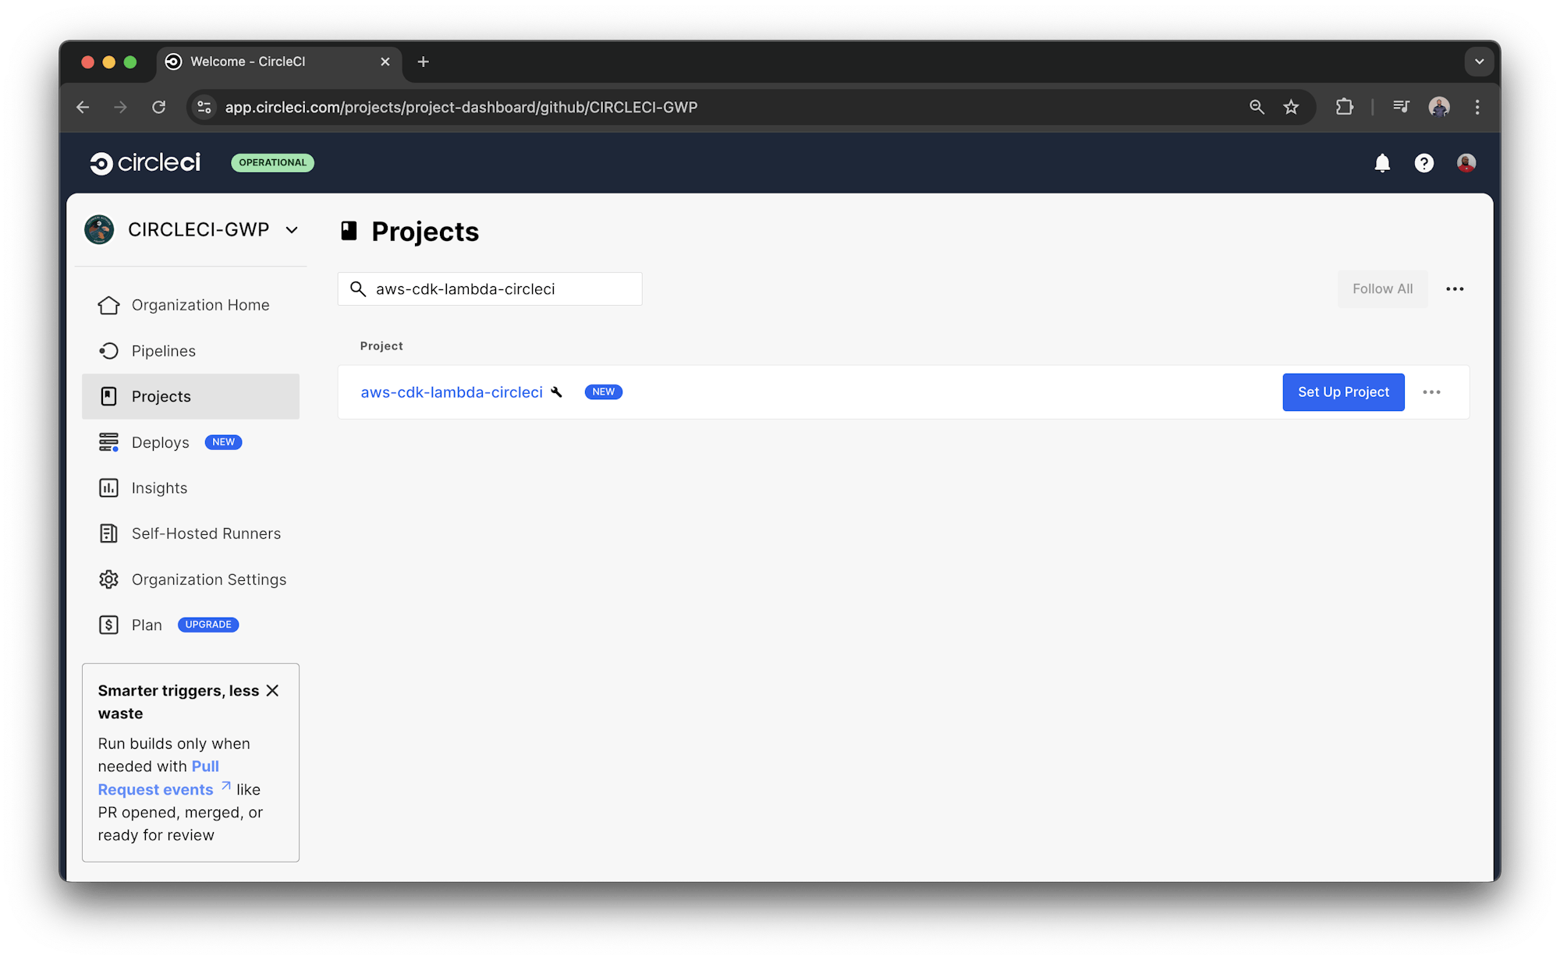
Task: Select Projects in the sidebar menu
Action: pyautogui.click(x=161, y=395)
